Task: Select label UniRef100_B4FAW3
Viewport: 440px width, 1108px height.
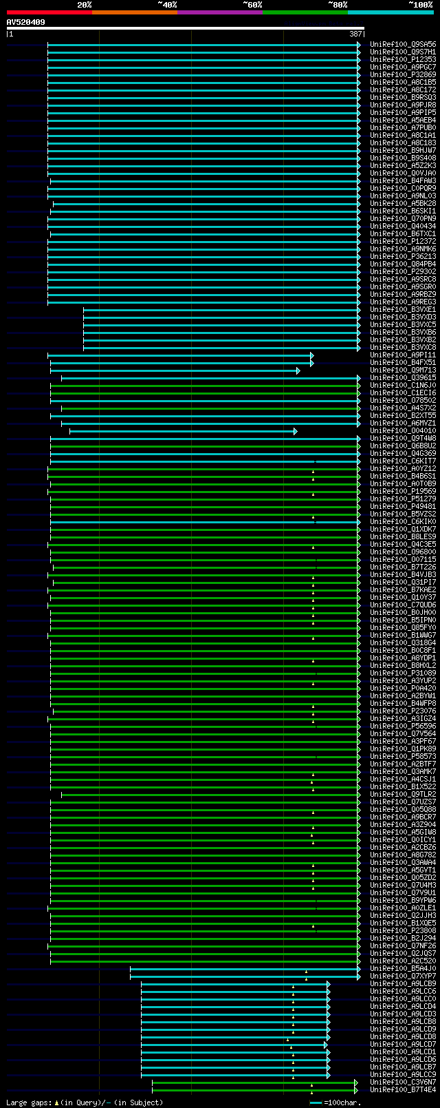Action: (403, 180)
